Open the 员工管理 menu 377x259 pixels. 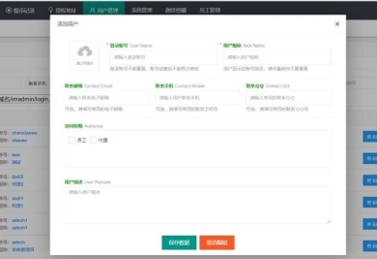click(210, 10)
